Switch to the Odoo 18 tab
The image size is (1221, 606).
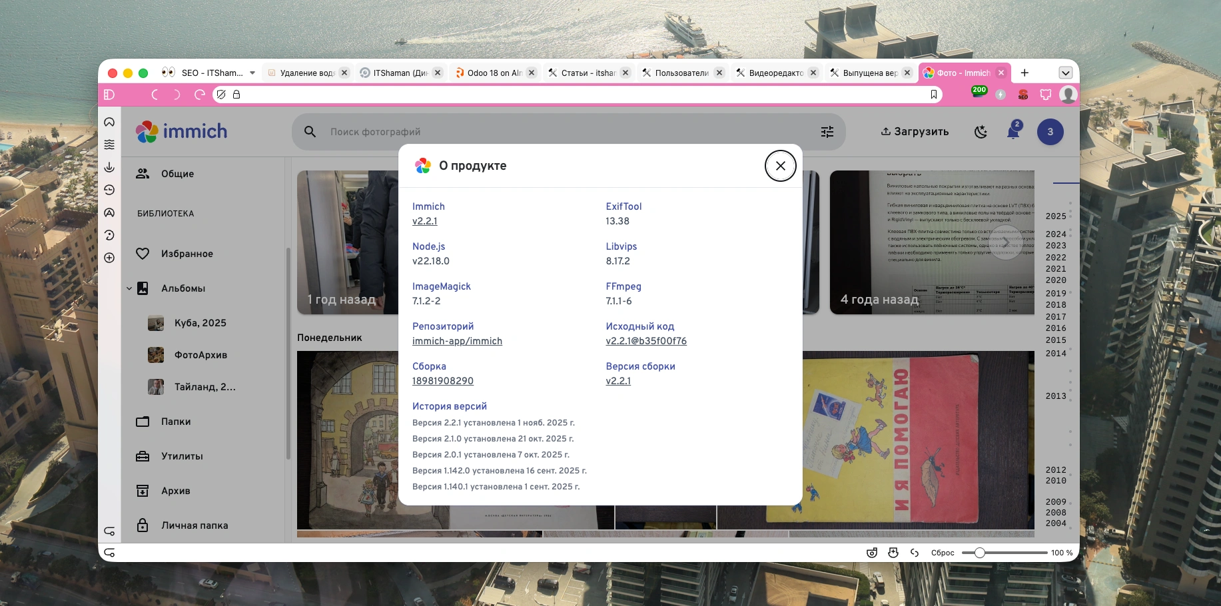click(494, 73)
